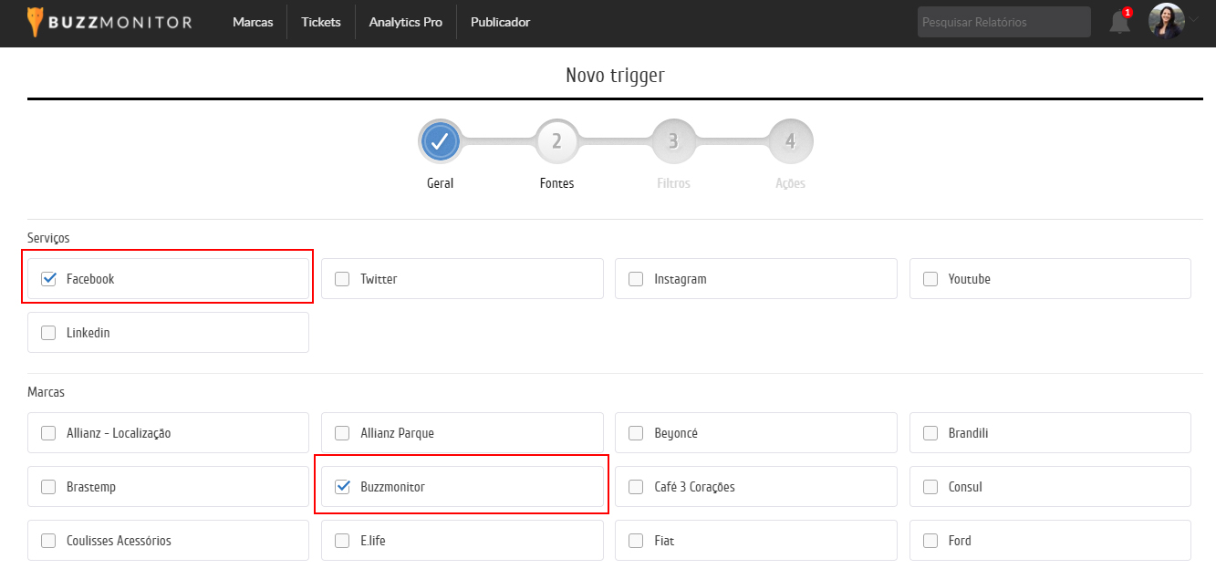Image resolution: width=1216 pixels, height=569 pixels.
Task: Enable the Twitter service checkbox
Action: click(342, 279)
